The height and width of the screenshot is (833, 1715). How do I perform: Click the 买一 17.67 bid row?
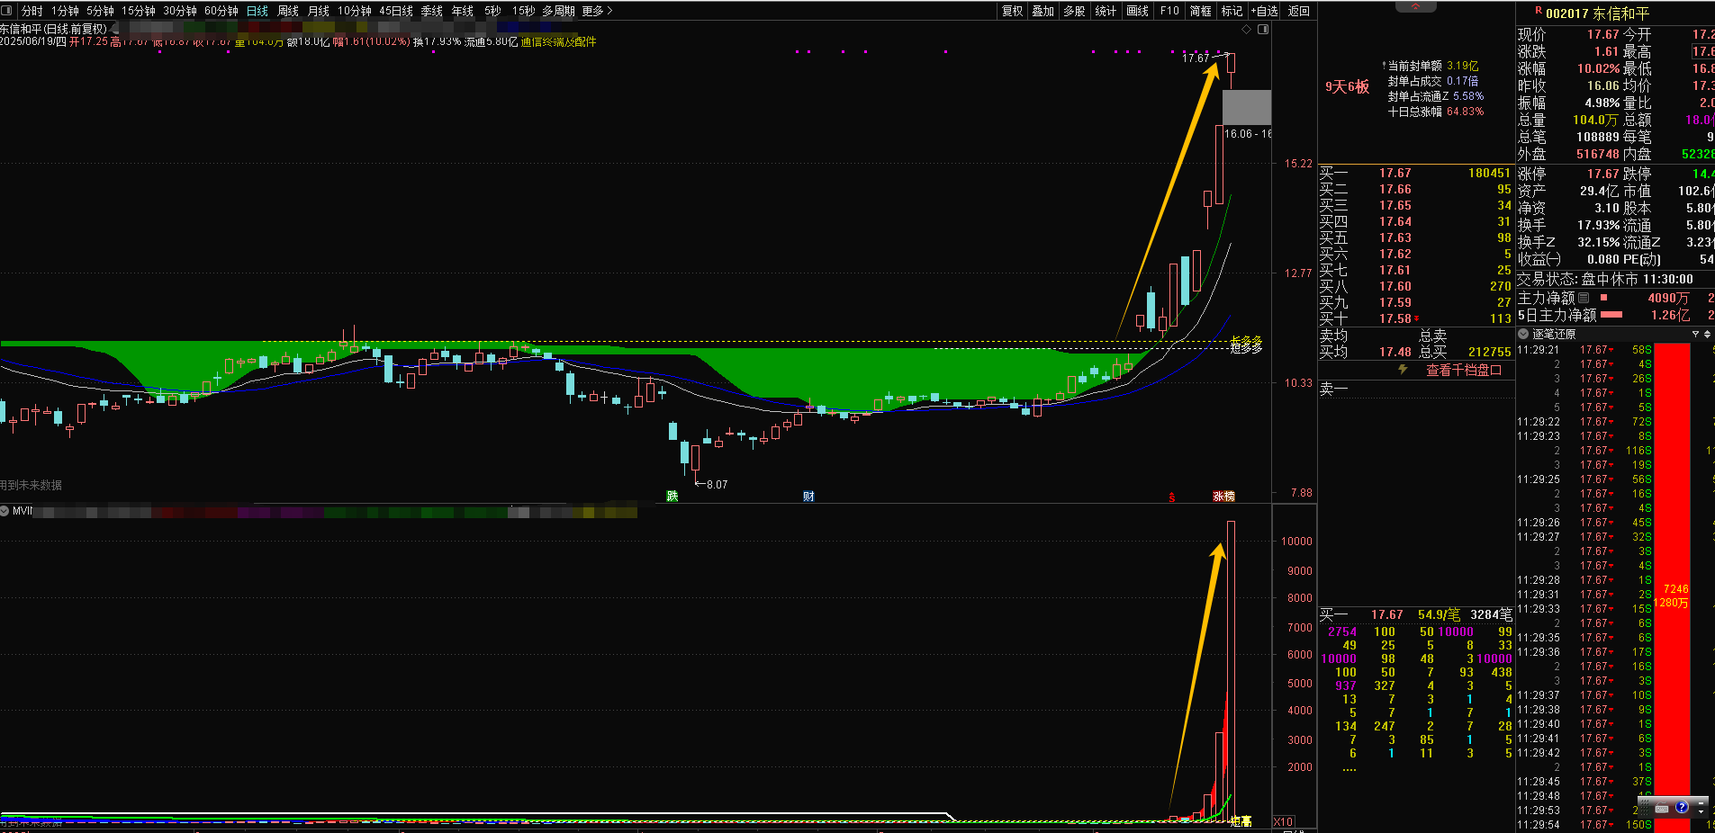(1415, 173)
